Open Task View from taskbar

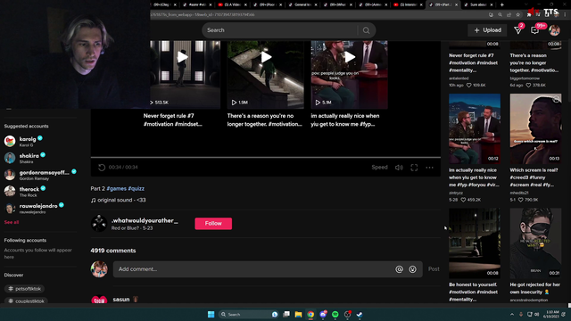286,315
